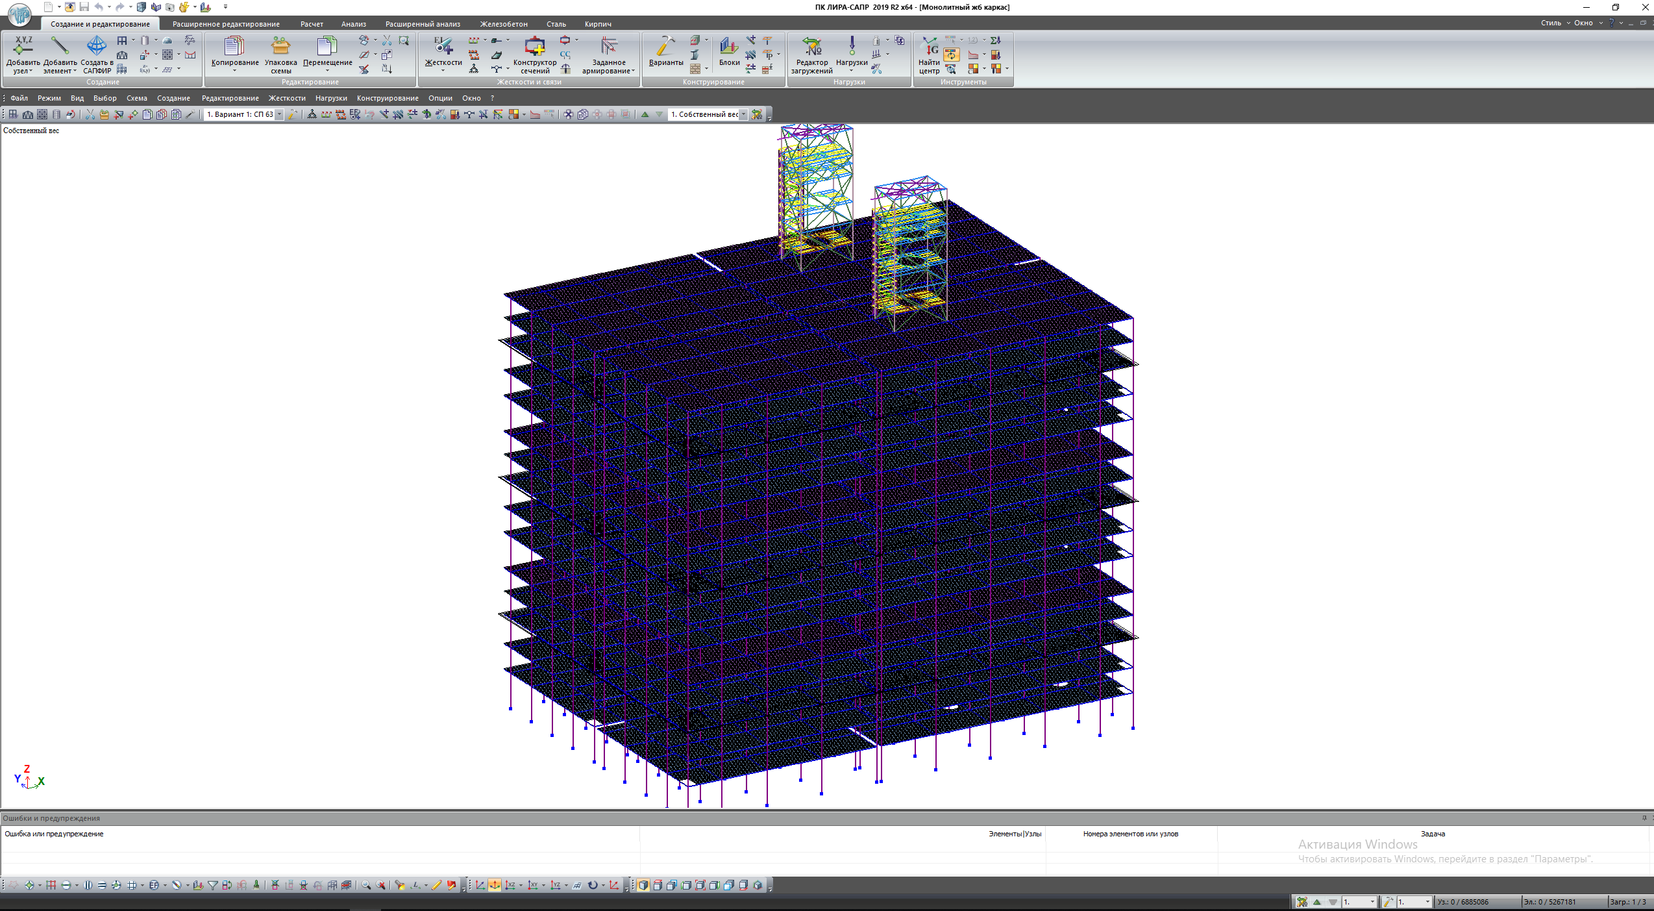Screen dimensions: 1654x911
Task: Toggle the highlighted shaded cube view mode
Action: tap(643, 885)
